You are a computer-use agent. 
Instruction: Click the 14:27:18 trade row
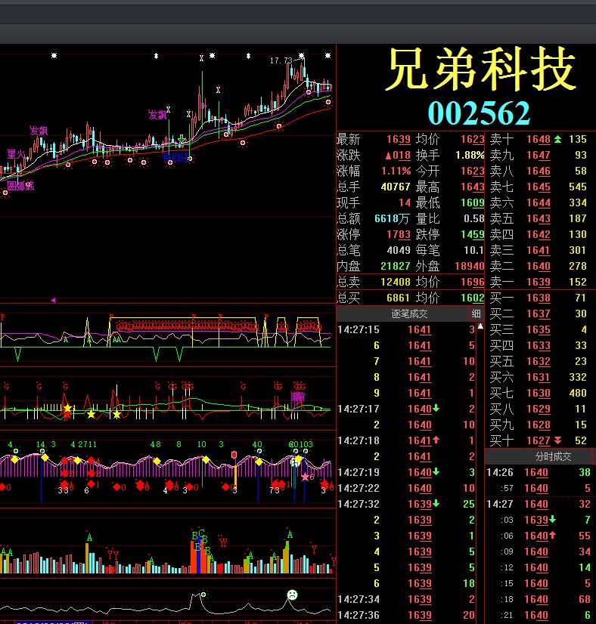(x=406, y=440)
